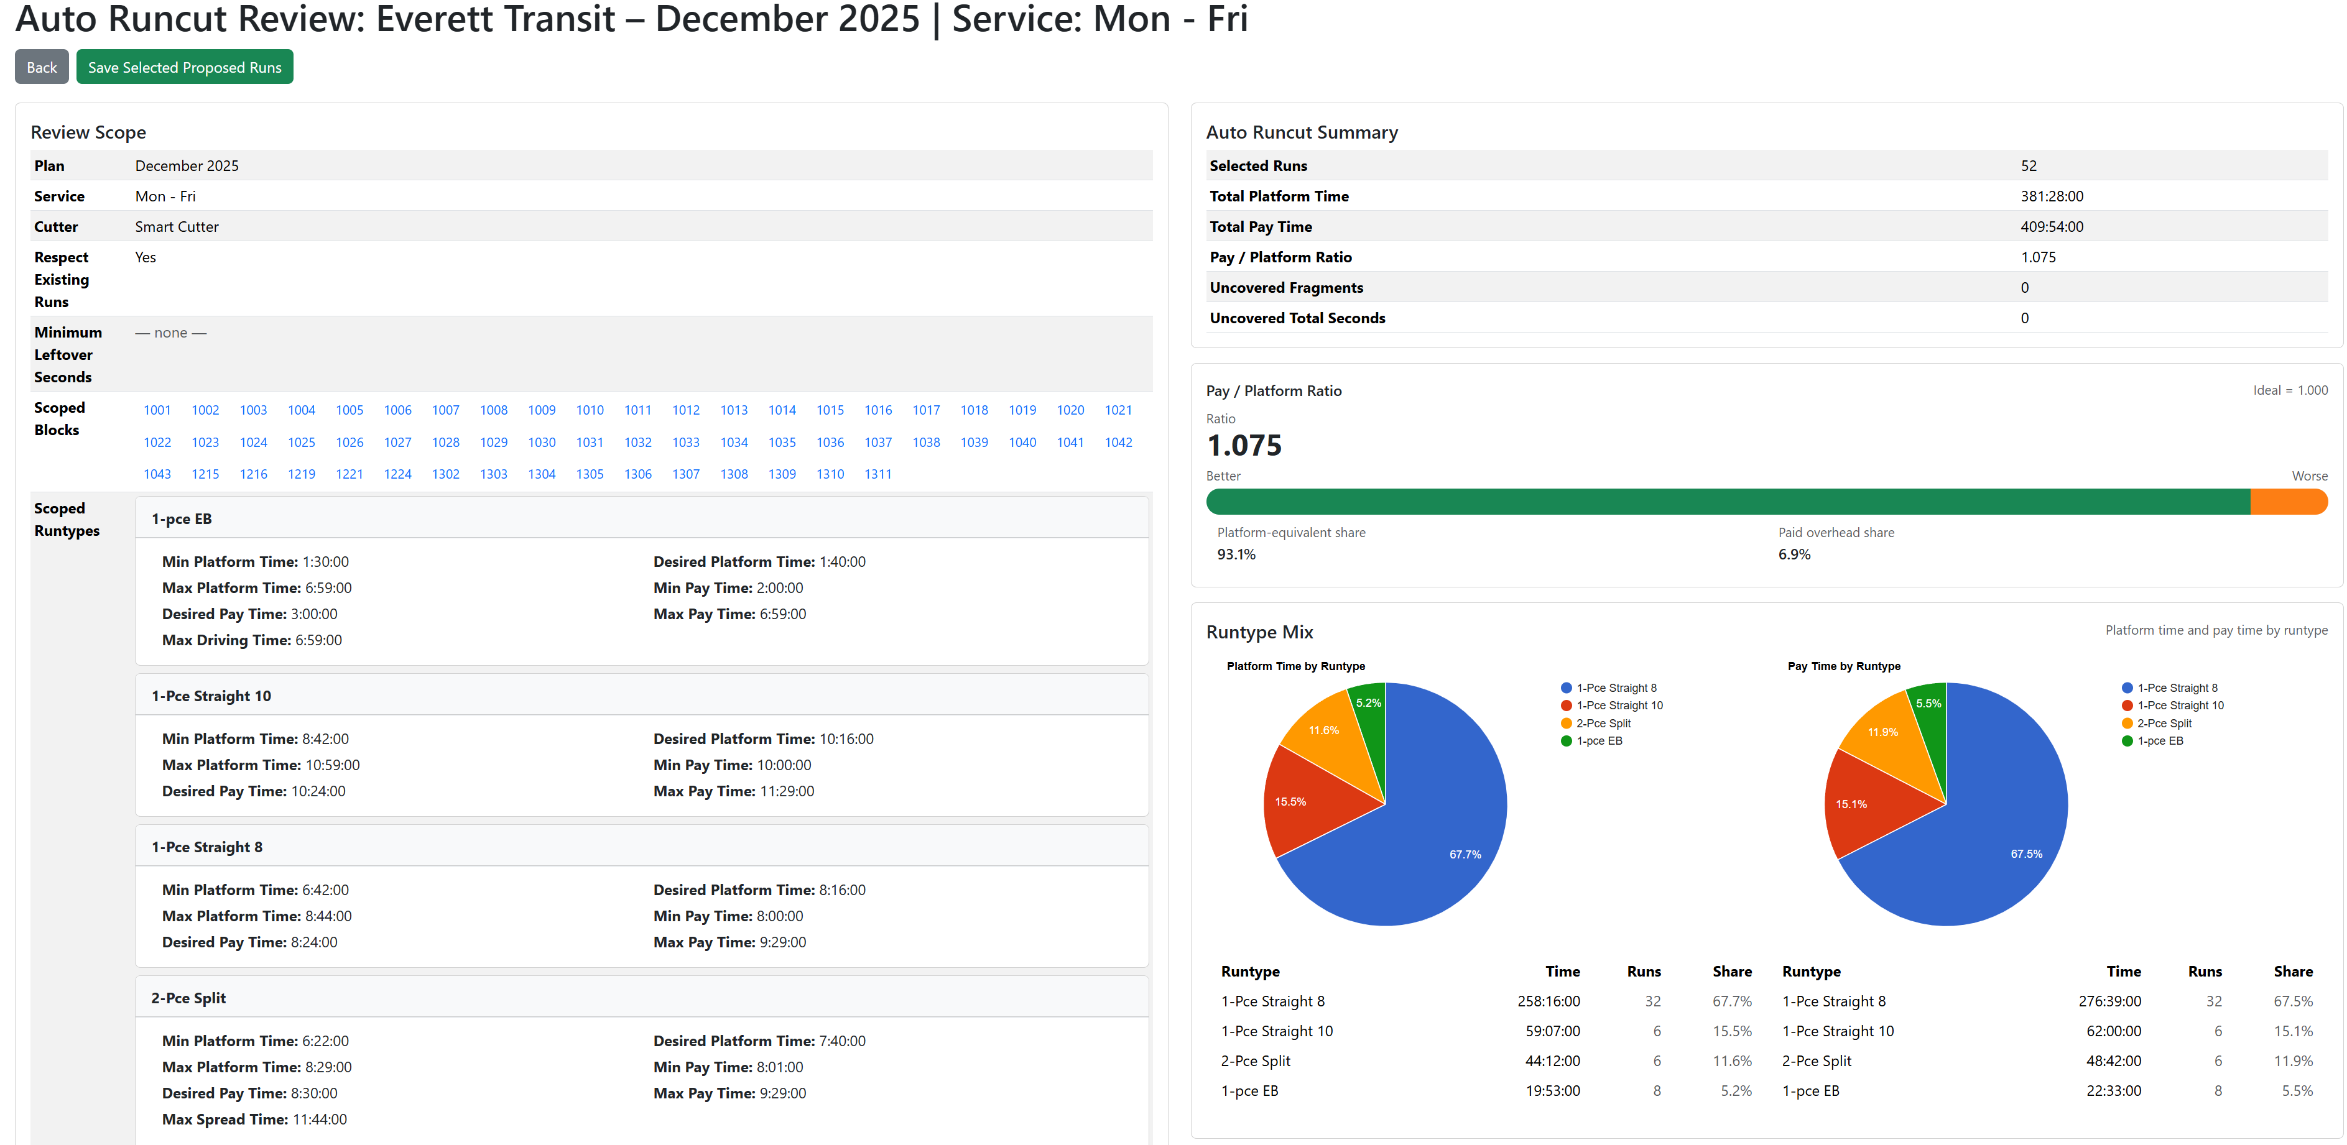Click the 1-Pce Straight 10 runtype header

coord(210,696)
